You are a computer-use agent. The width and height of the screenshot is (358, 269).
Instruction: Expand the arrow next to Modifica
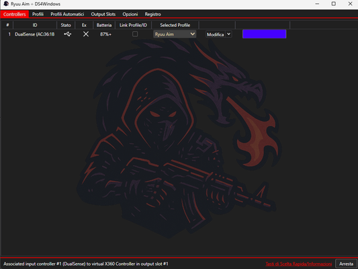pos(228,34)
